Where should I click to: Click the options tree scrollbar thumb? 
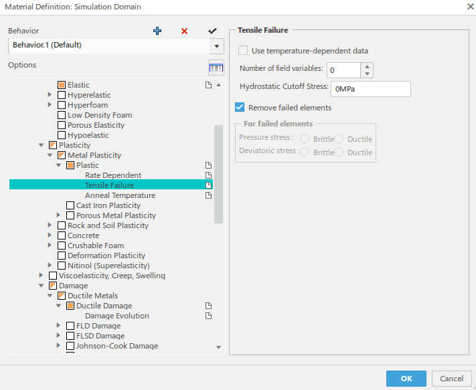point(218,174)
